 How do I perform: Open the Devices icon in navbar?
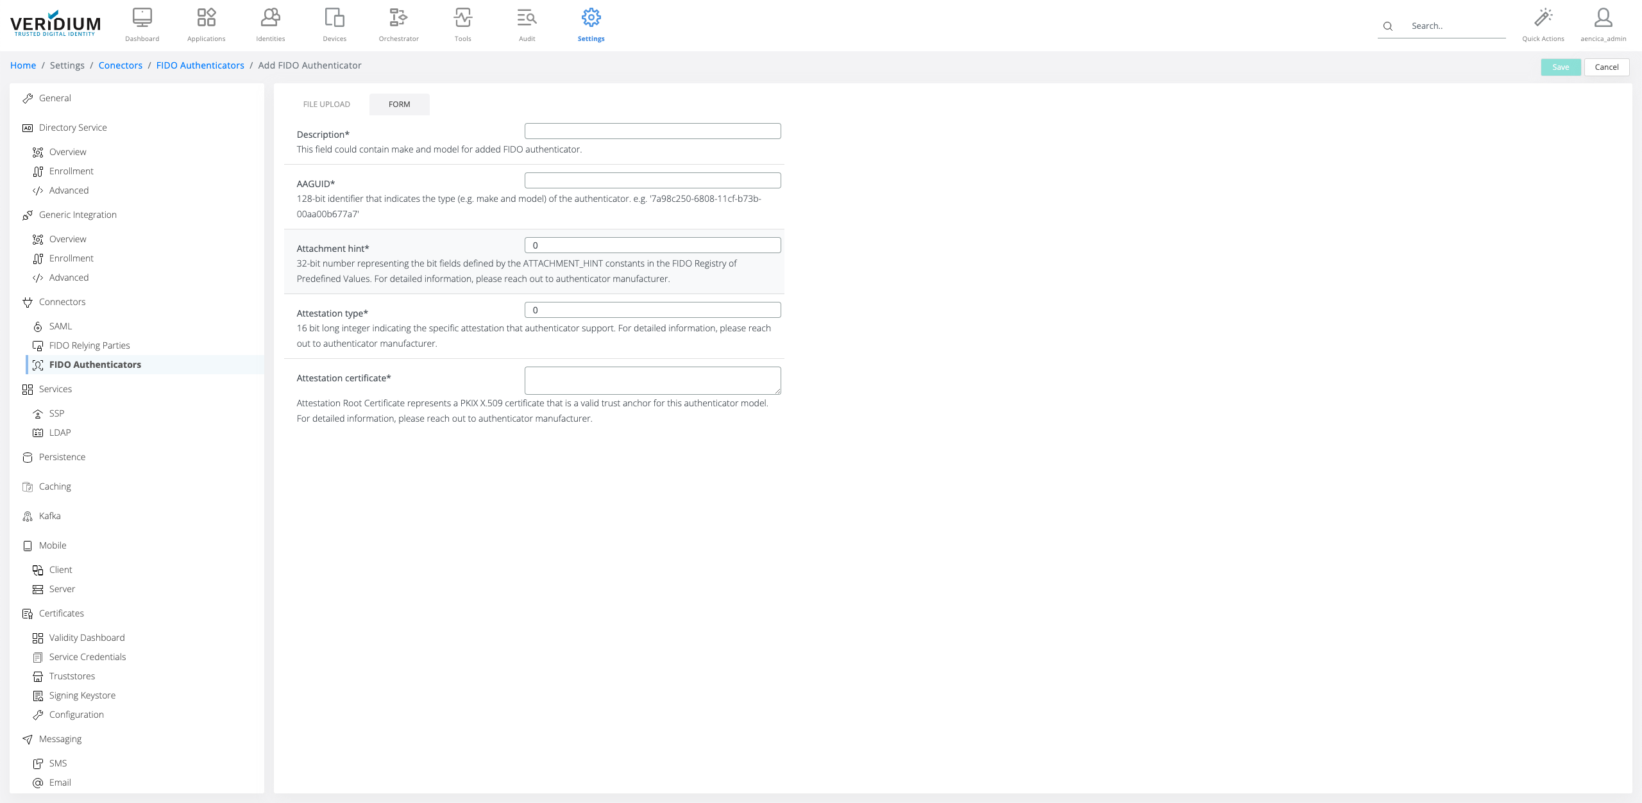point(334,18)
